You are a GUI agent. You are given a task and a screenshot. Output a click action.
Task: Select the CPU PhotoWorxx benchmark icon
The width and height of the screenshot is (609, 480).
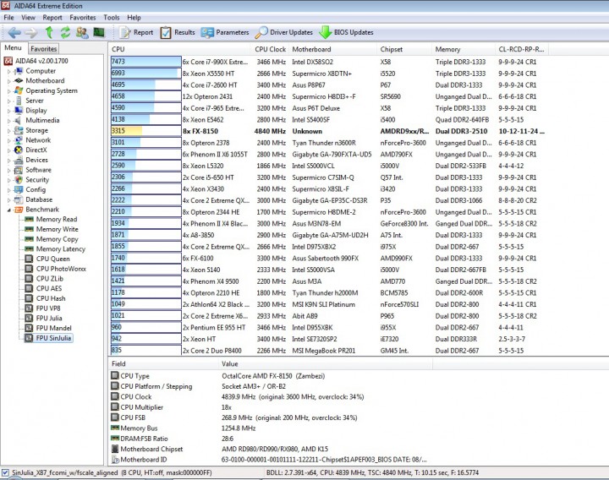[29, 269]
